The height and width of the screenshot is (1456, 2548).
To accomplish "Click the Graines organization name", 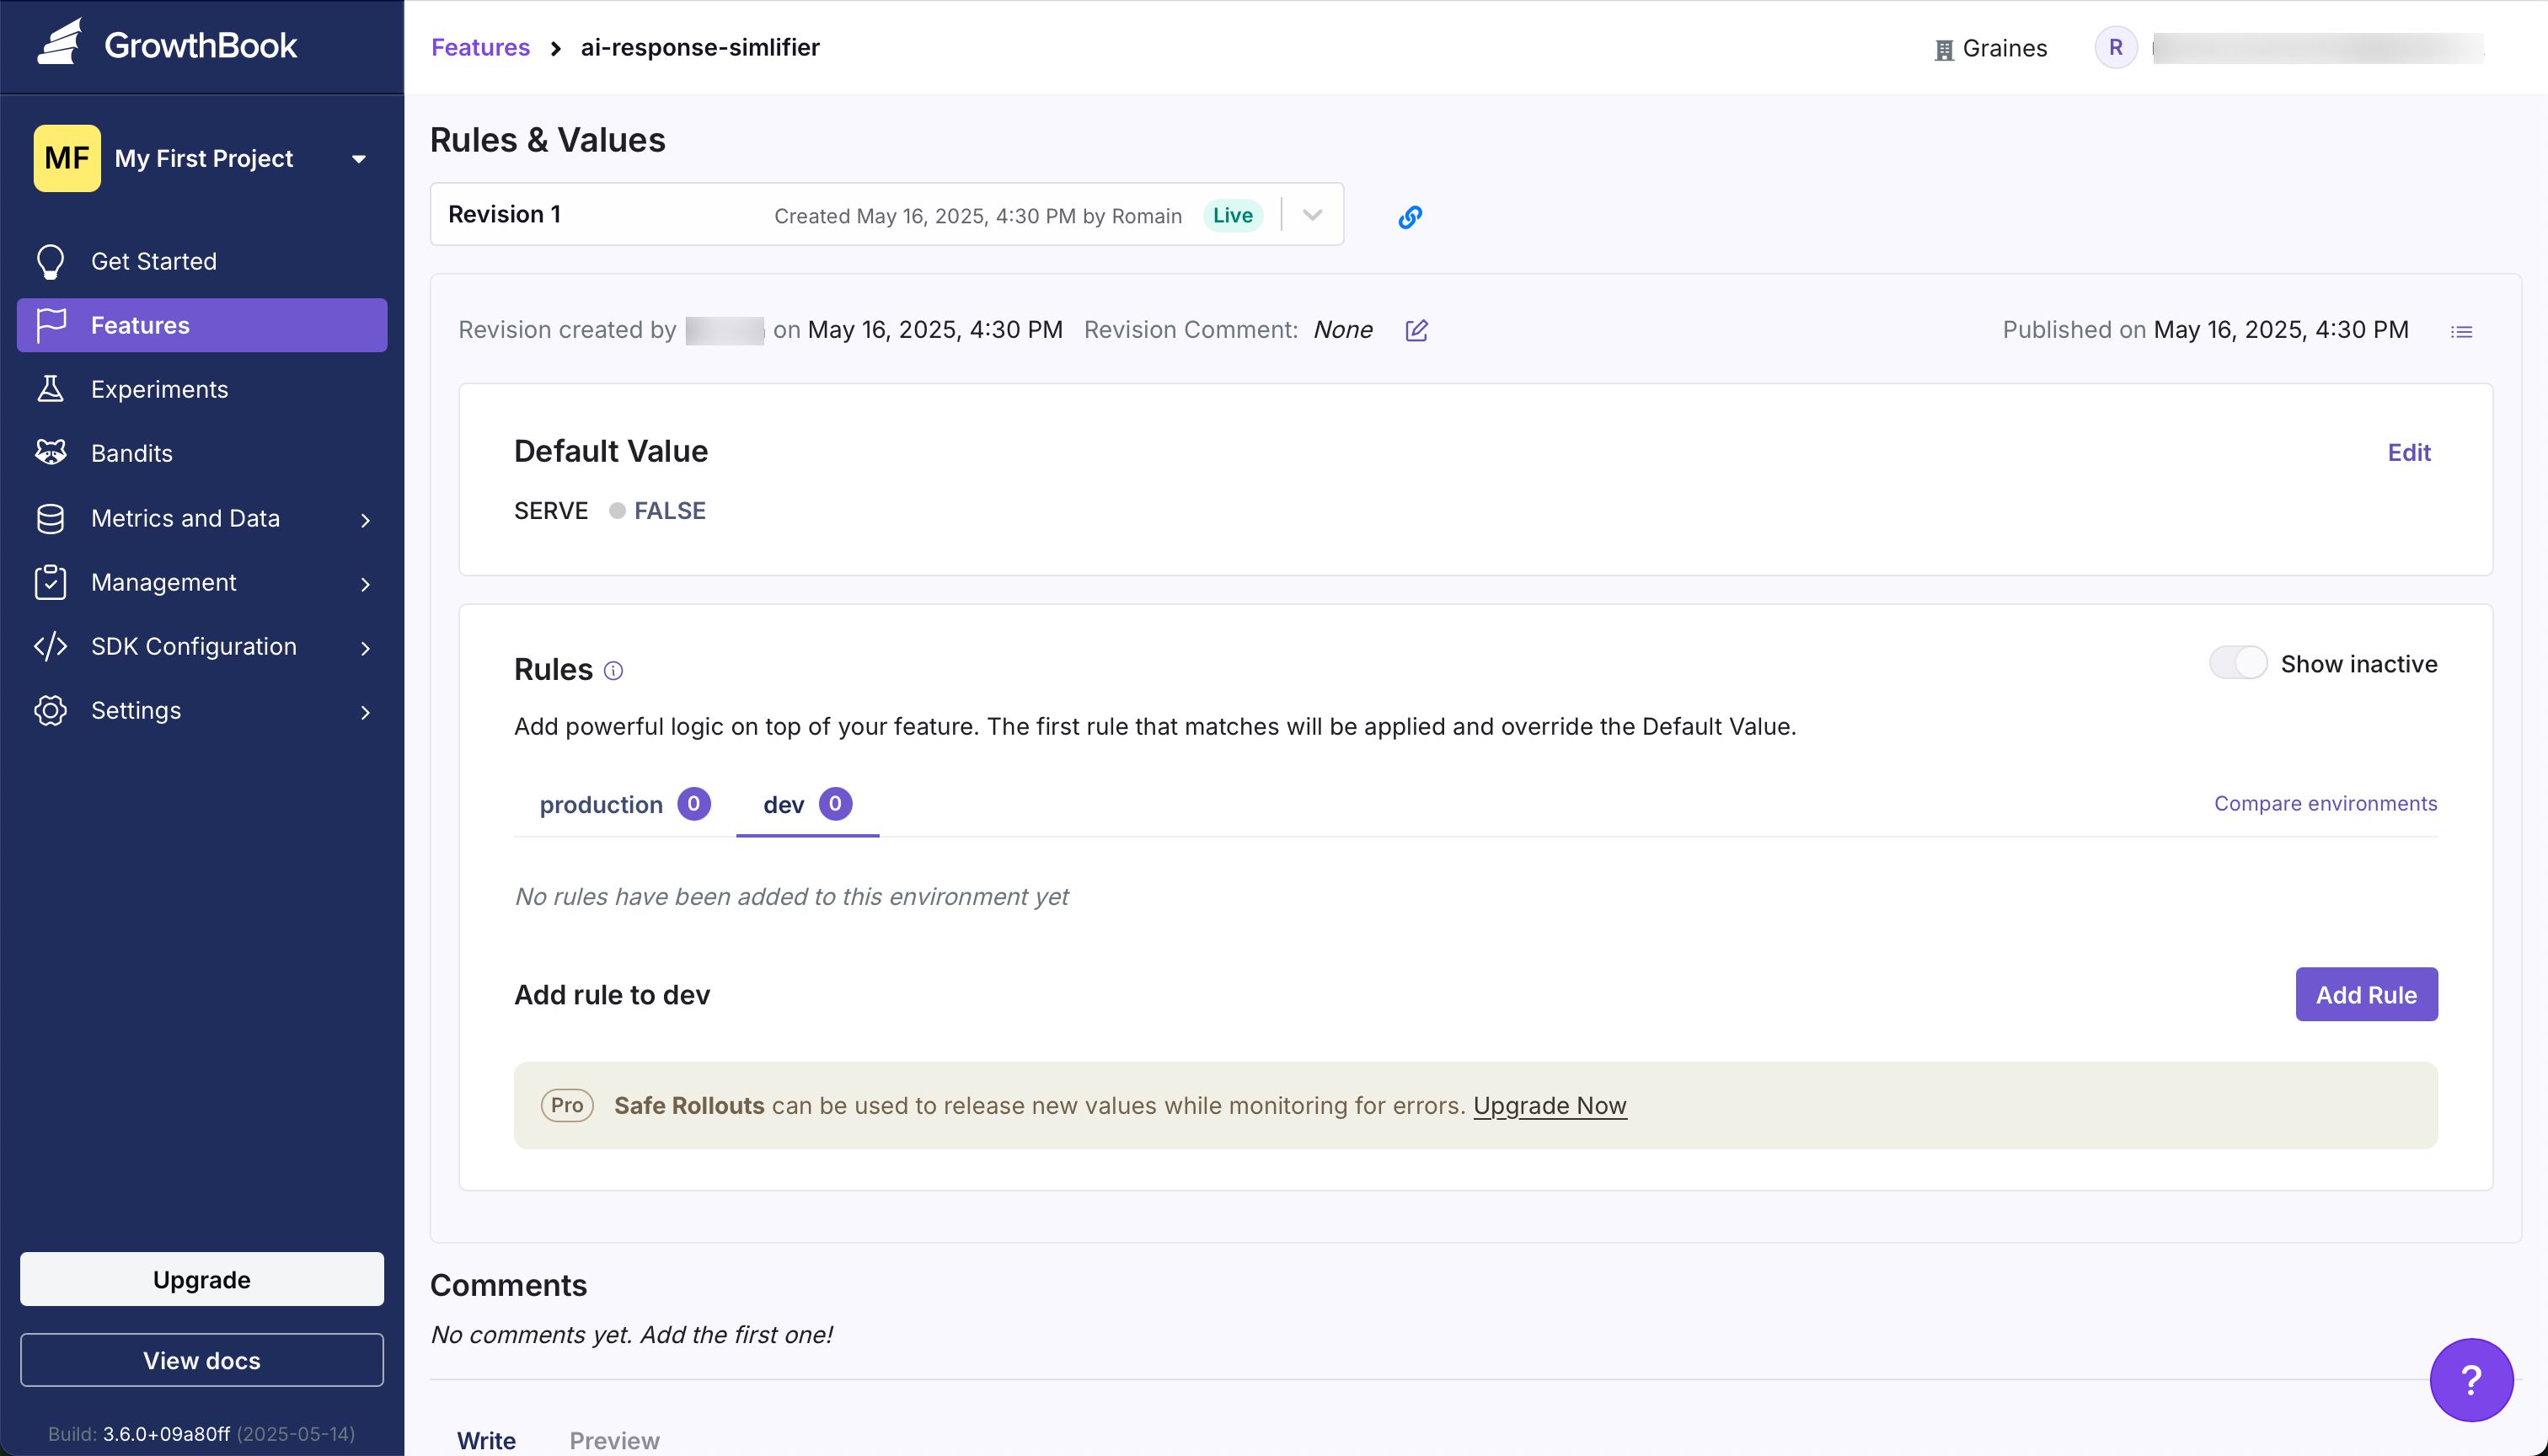I will point(2005,48).
